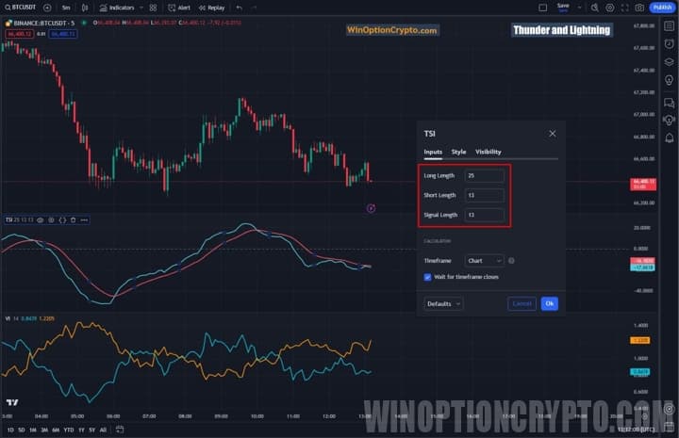Click the Long Length input field
679x438 pixels.
click(x=484, y=175)
